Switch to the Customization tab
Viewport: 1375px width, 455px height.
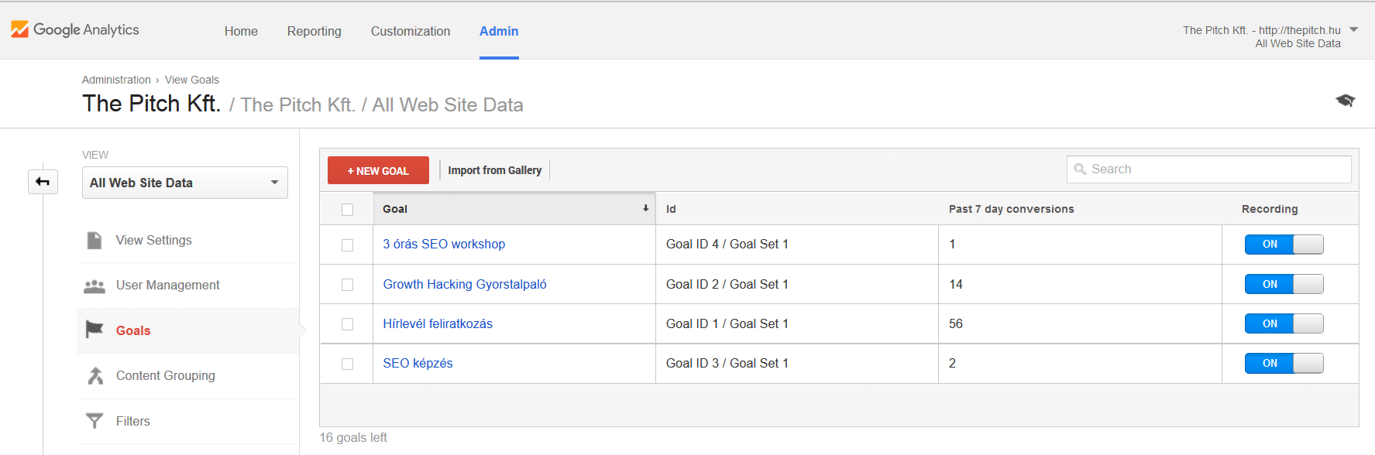pos(411,31)
